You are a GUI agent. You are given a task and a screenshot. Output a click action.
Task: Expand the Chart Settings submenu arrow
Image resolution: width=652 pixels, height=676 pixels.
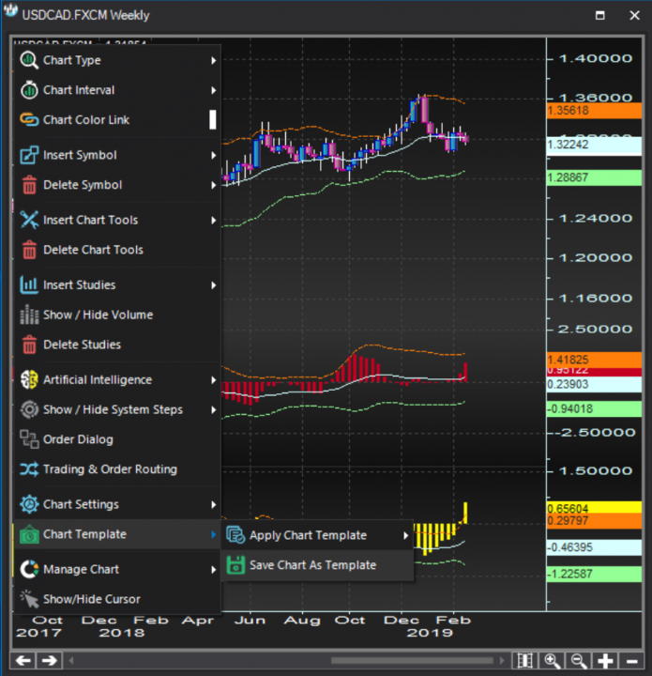214,504
